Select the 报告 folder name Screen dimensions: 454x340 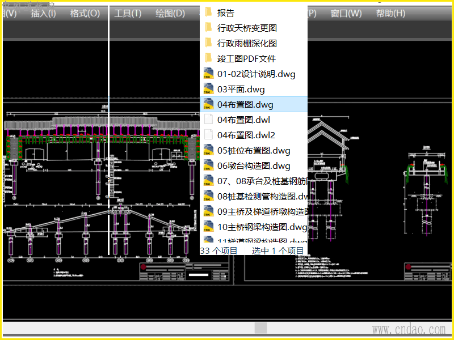225,12
